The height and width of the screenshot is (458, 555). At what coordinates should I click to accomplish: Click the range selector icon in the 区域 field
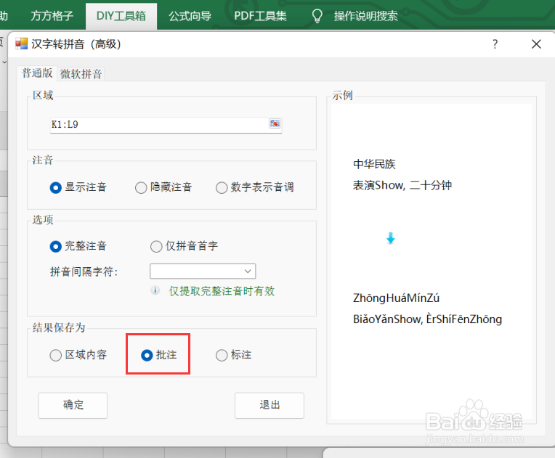(275, 123)
